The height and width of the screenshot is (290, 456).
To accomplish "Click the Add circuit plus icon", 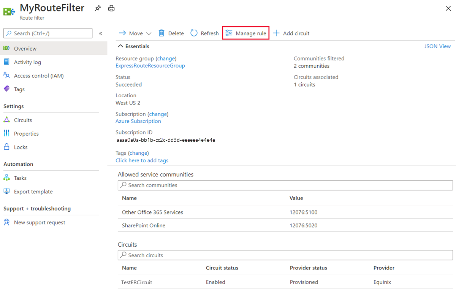I will tap(276, 33).
